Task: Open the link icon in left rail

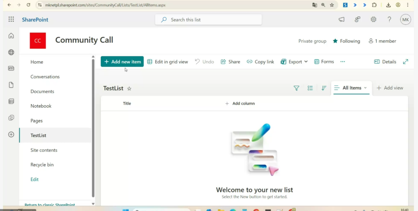Action: (x=11, y=118)
